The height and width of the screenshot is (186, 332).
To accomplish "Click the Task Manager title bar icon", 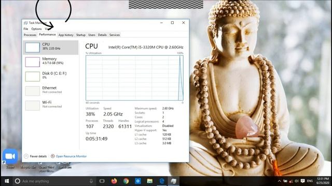I will (25, 23).
